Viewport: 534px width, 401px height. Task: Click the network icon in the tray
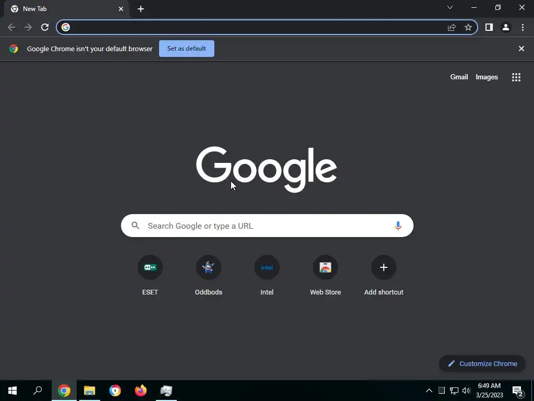[x=454, y=391]
